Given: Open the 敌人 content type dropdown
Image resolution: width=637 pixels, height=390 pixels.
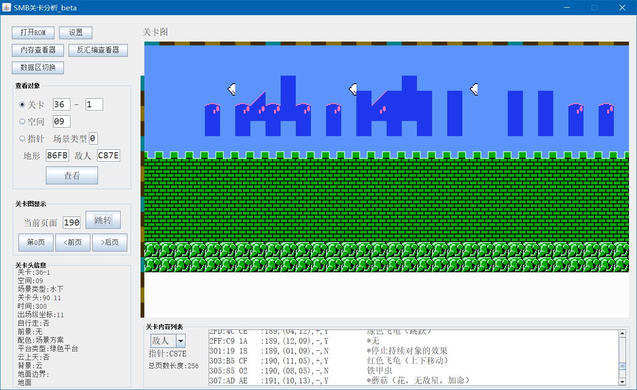Looking at the screenshot, I should pos(180,341).
